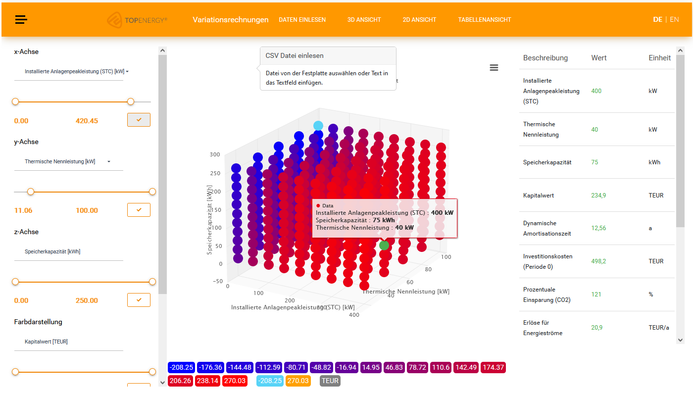
Task: Open the Farbdarstellung dropdown Kapitalwert
Action: 69,342
